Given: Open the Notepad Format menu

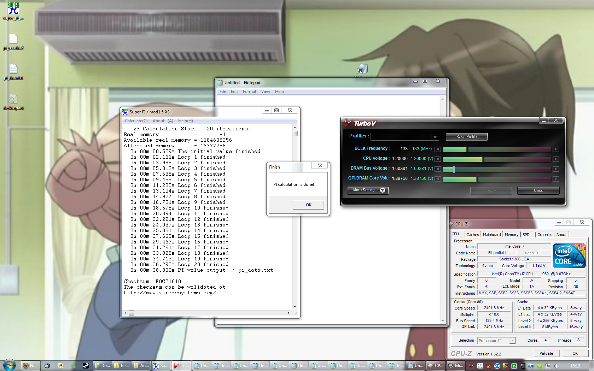Looking at the screenshot, I should tap(250, 92).
